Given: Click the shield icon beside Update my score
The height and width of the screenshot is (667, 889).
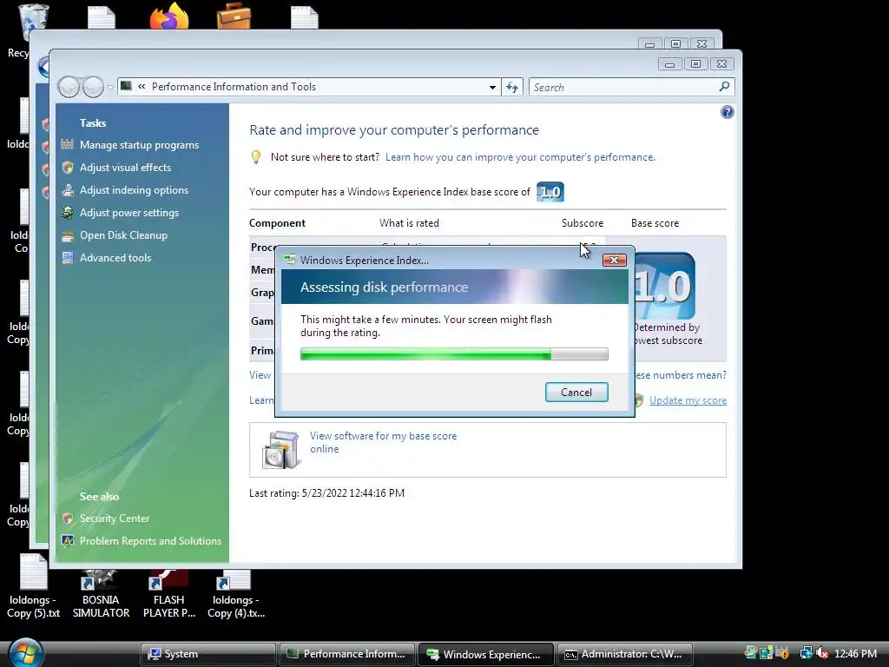Looking at the screenshot, I should pyautogui.click(x=638, y=400).
